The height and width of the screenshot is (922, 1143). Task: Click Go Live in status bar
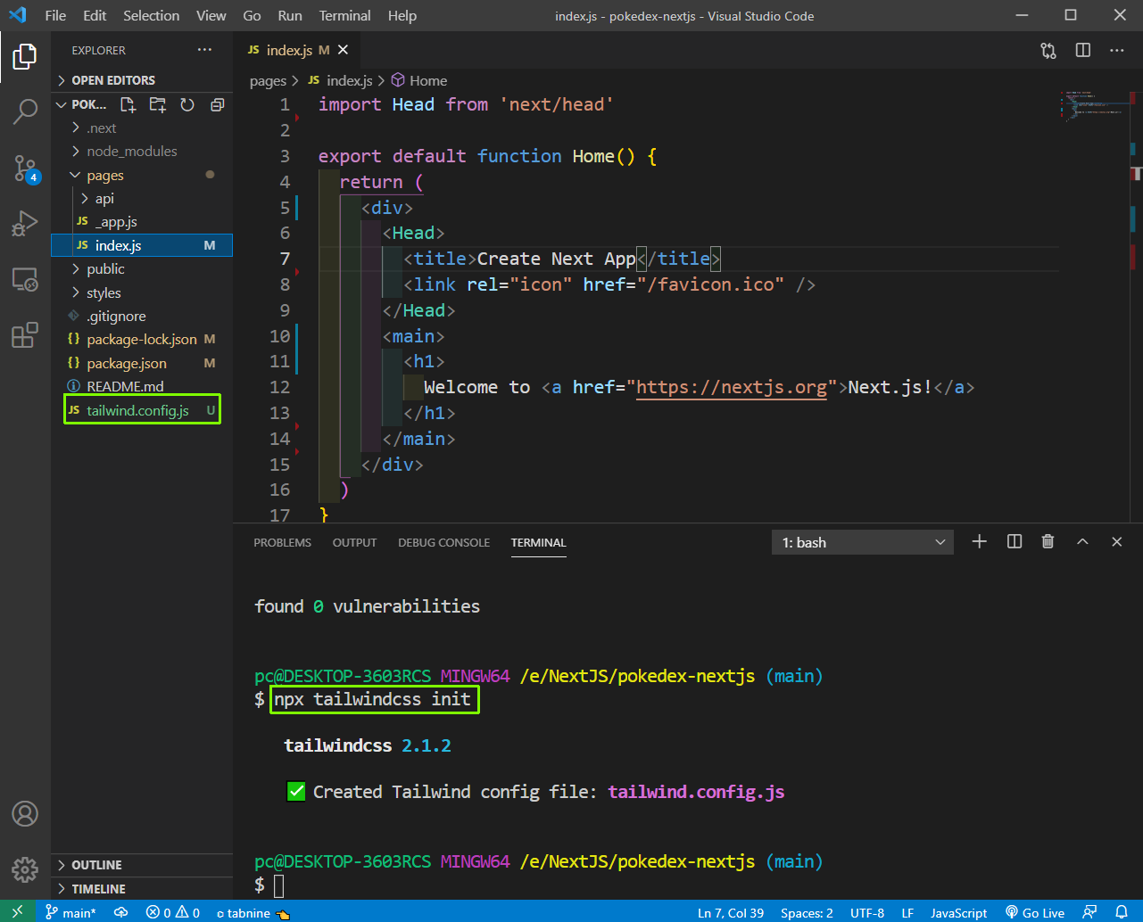[x=1035, y=912]
